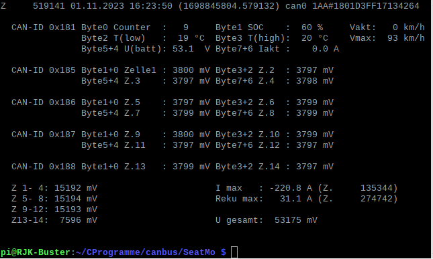Screen dimensions: 433x259
Task: Click the 'Z.13' label in the 0x188 block
Action: click(x=135, y=167)
